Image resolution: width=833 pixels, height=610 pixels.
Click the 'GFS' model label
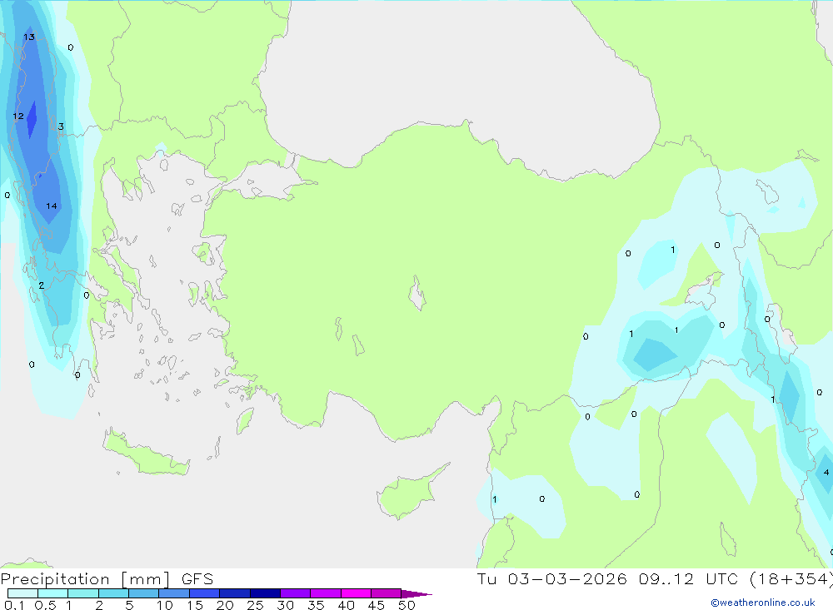pyautogui.click(x=197, y=579)
